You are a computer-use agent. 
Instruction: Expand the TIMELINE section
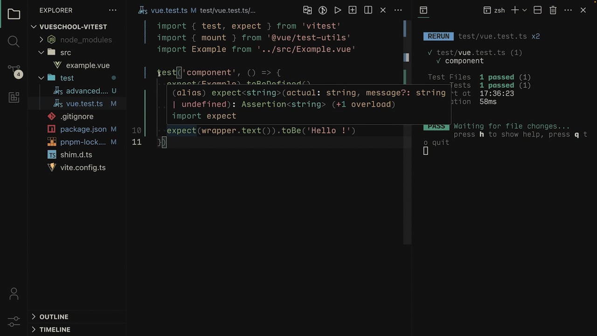tap(77, 329)
